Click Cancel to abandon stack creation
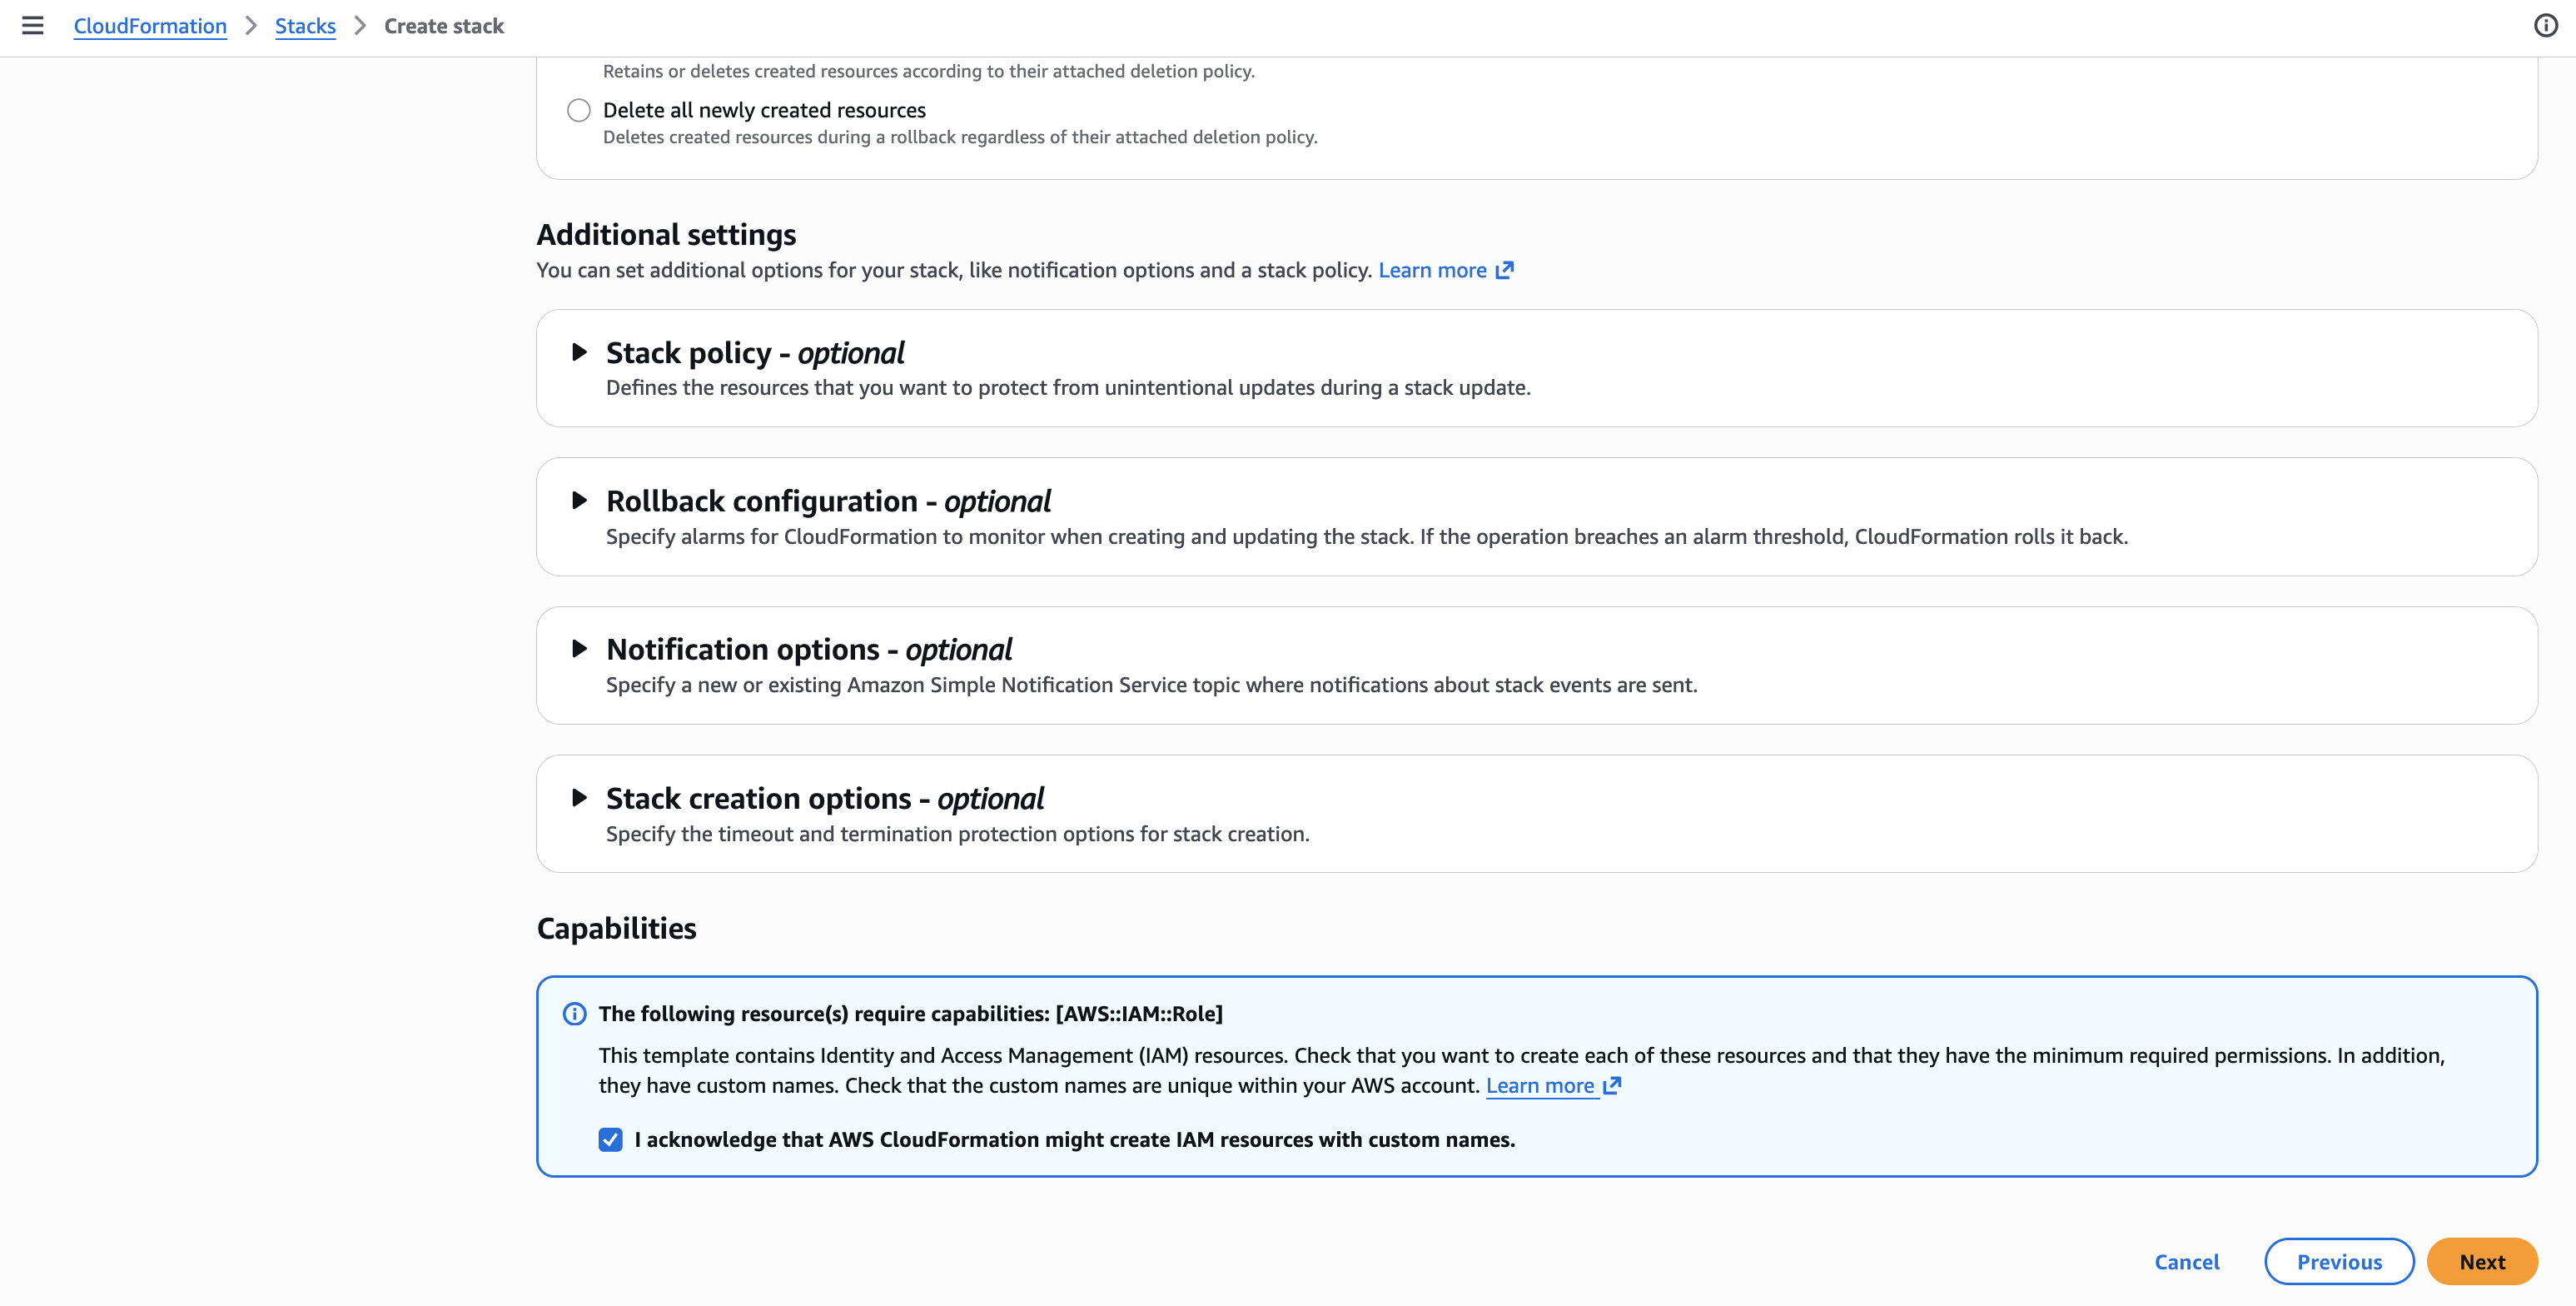Viewport: 2576px width, 1306px height. click(2187, 1261)
